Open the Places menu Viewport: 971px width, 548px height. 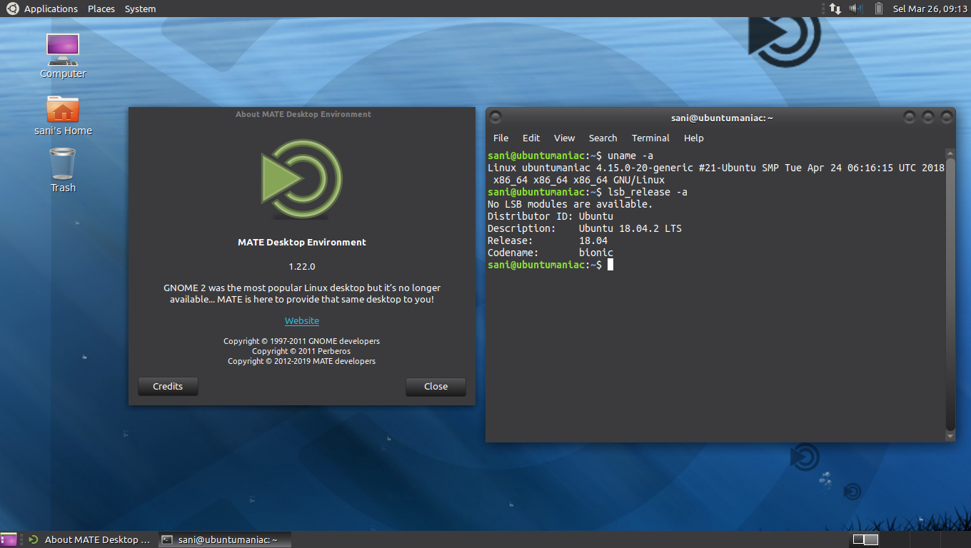coord(101,9)
